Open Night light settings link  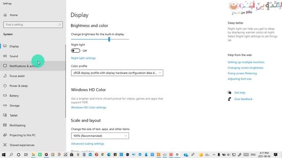83,58
